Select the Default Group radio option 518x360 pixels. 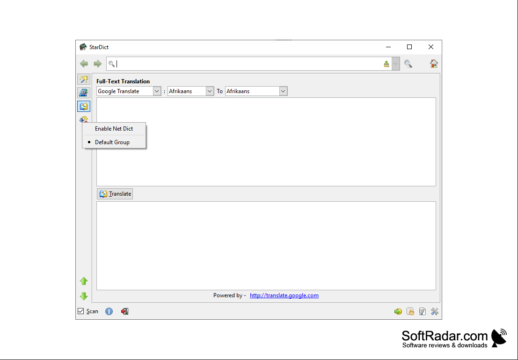pos(114,142)
